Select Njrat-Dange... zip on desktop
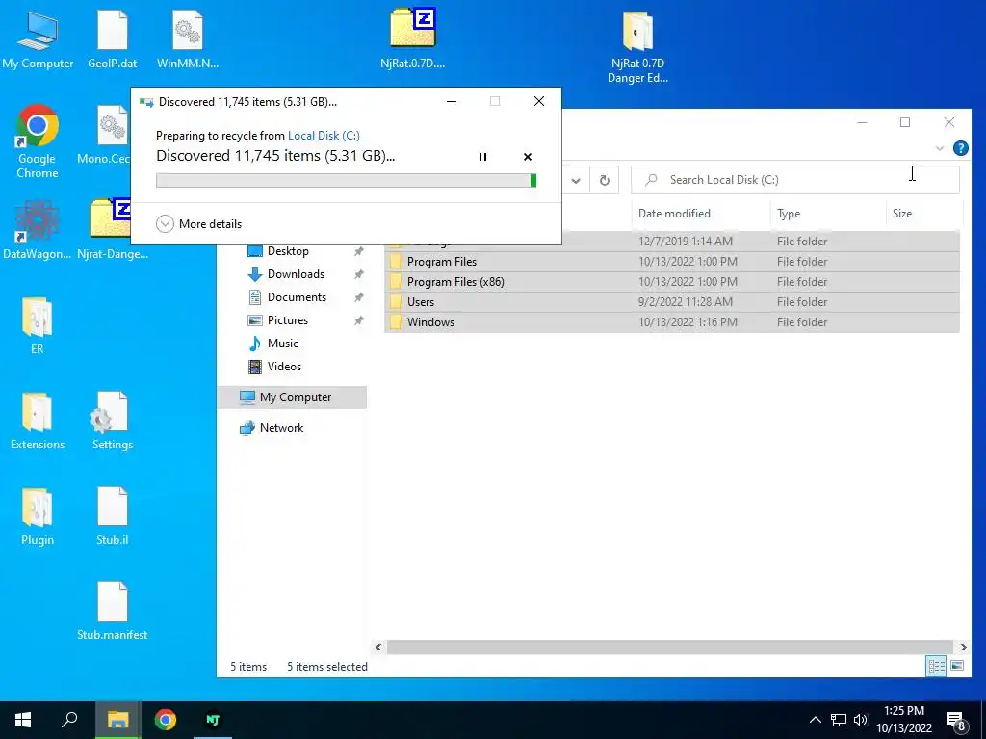 (112, 229)
